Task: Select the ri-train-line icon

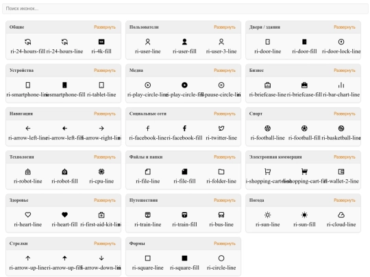Action: tap(148, 215)
